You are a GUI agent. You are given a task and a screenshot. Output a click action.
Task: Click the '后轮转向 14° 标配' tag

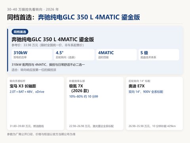[x=139, y=81]
